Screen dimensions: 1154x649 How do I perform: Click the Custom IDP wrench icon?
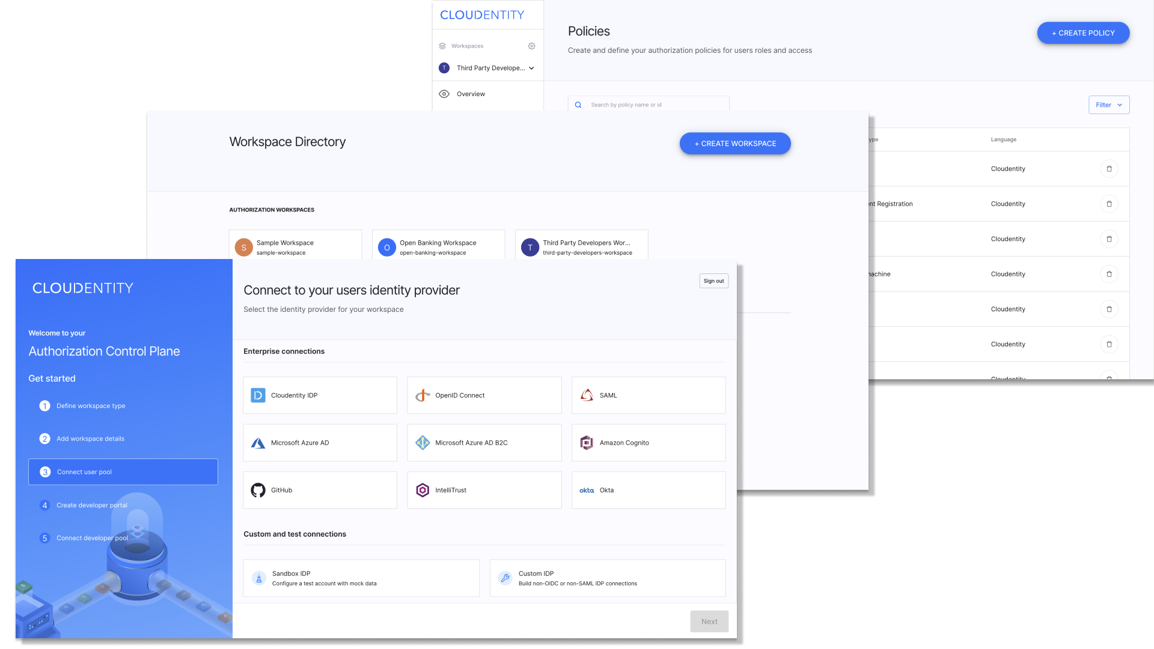[x=505, y=578]
